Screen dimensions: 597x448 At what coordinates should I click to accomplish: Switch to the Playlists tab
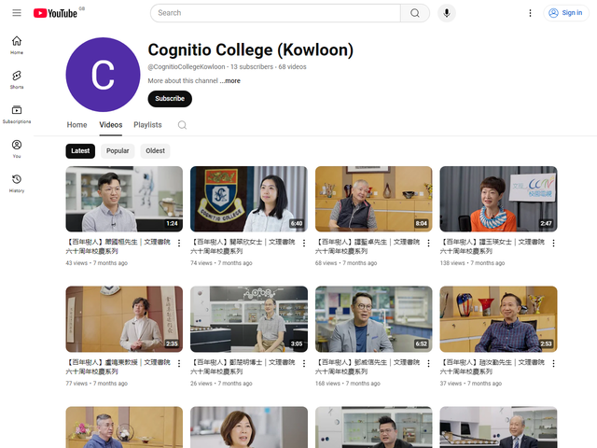pyautogui.click(x=147, y=125)
